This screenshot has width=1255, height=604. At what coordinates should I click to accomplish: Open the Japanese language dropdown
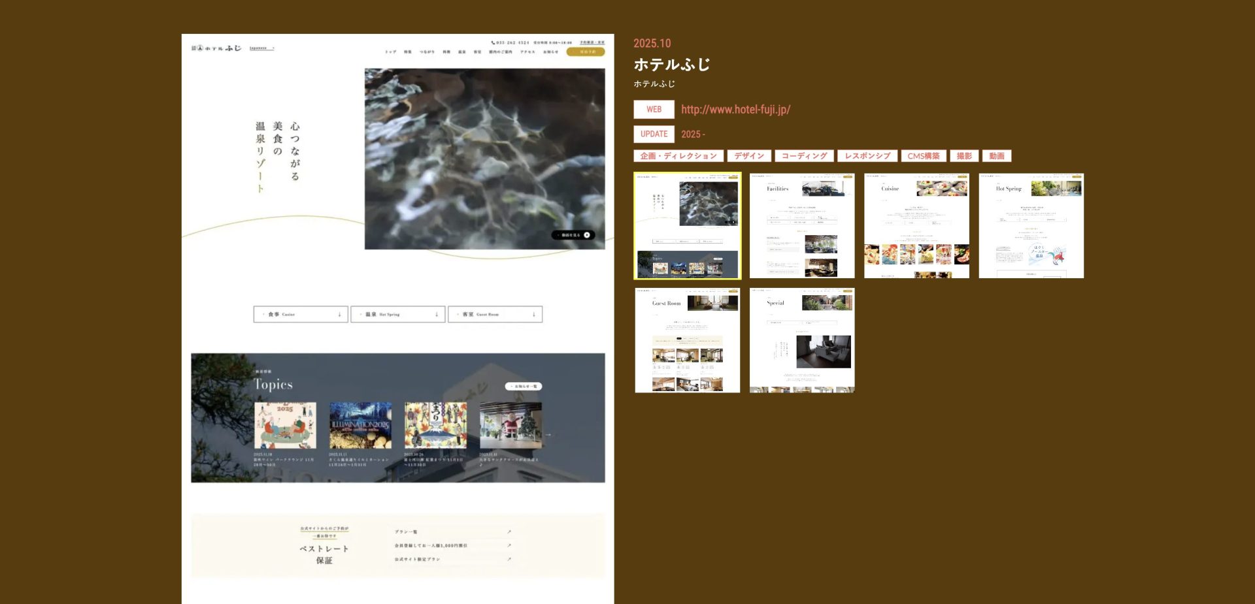(261, 48)
